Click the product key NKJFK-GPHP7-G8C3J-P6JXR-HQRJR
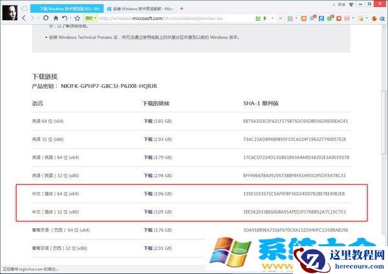 [x=109, y=86]
